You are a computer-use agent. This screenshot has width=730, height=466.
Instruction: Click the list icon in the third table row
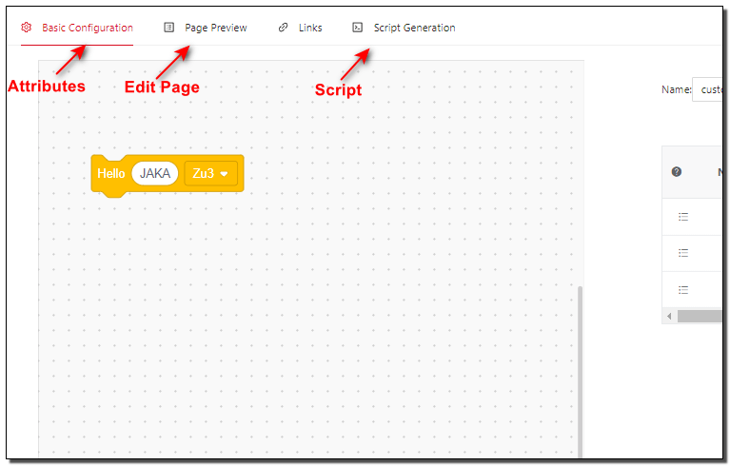pos(682,289)
